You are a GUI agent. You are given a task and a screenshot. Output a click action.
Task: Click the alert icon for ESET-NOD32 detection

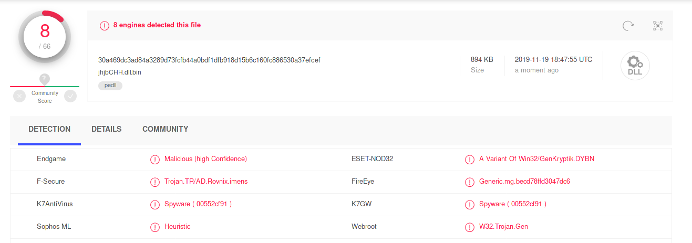click(x=470, y=159)
